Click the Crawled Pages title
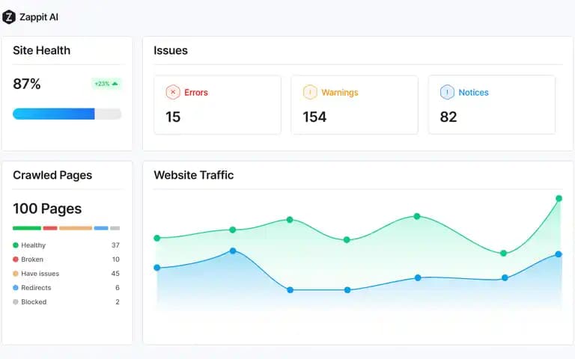Image resolution: width=575 pixels, height=359 pixels. (x=52, y=175)
